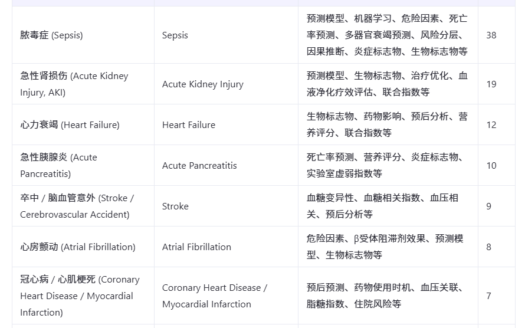Click the count cell showing 10

(x=497, y=165)
